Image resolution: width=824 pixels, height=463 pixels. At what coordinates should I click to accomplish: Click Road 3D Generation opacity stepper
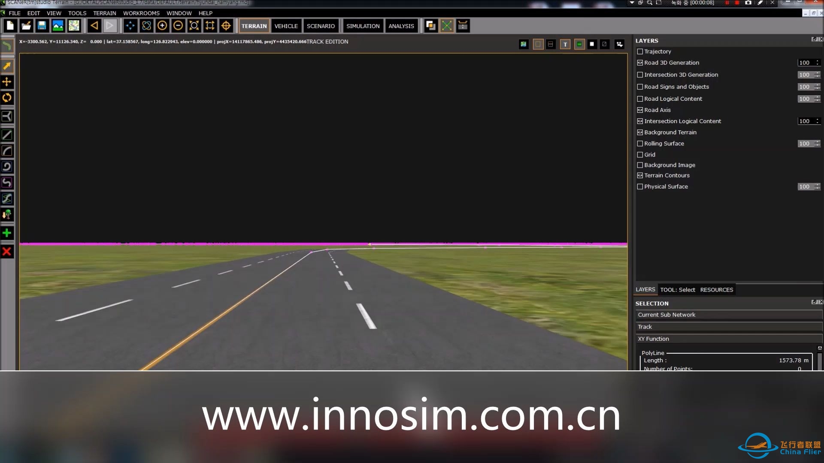tap(818, 63)
